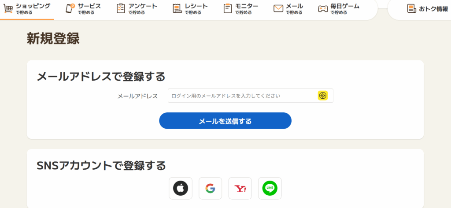The height and width of the screenshot is (208, 451).
Task: Click the smartphone service icon
Action: (x=70, y=9)
